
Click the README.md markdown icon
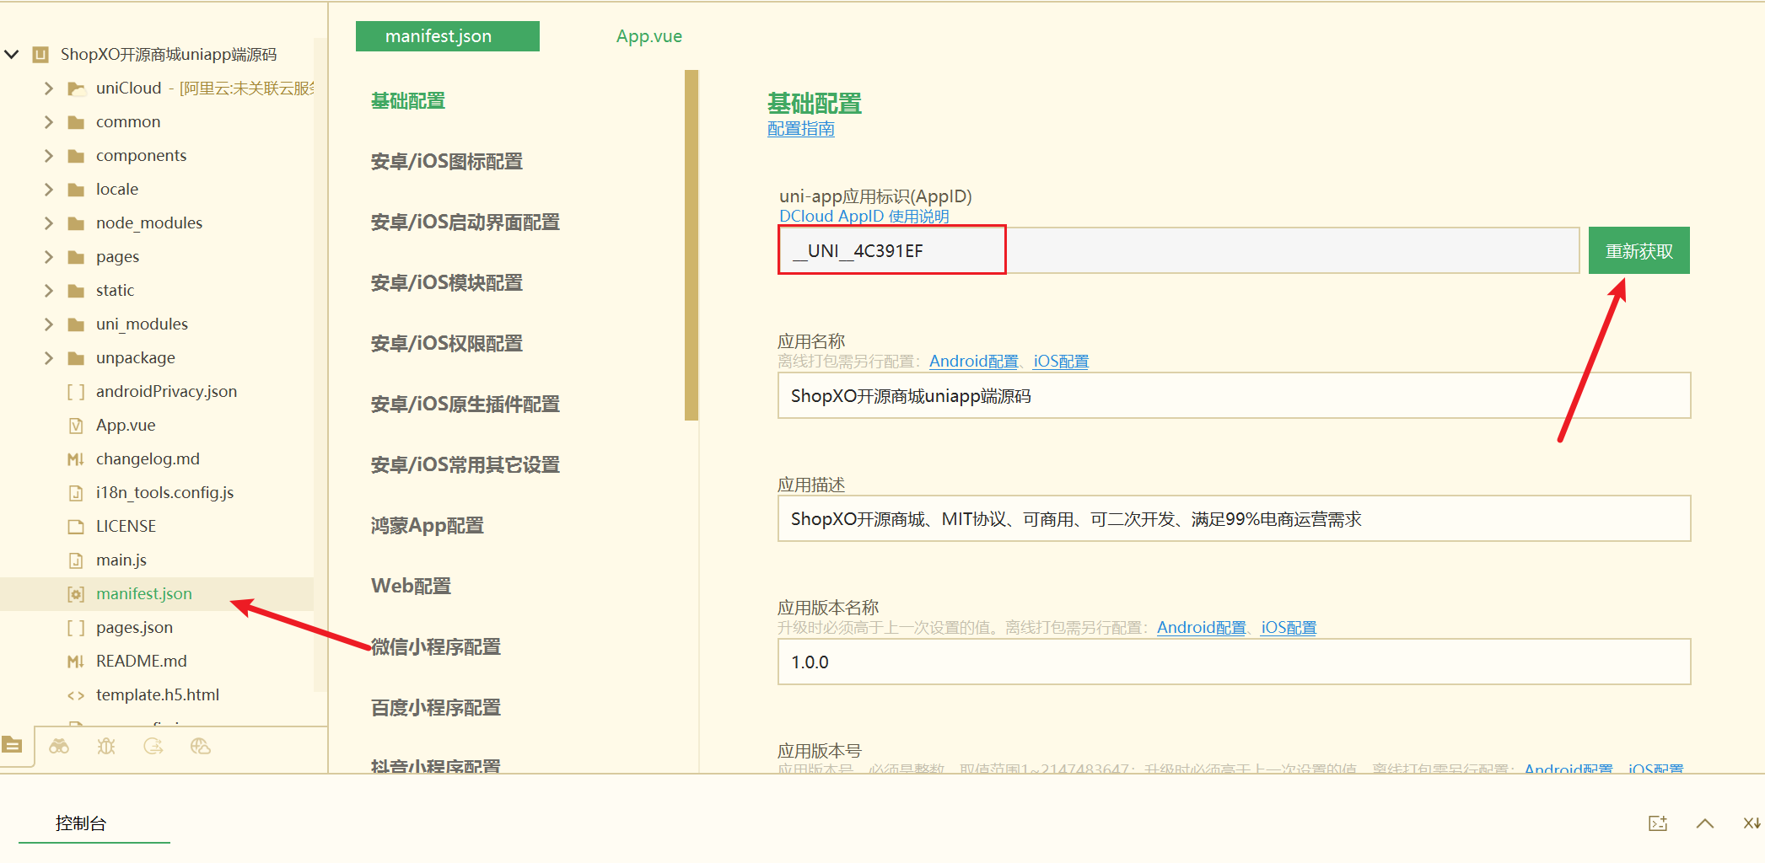tap(76, 662)
